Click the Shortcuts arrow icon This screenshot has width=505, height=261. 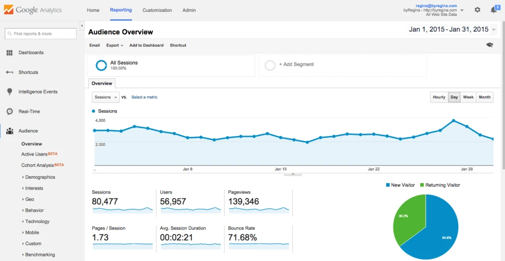[x=9, y=72]
